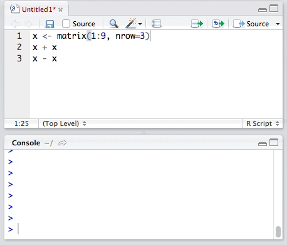The height and width of the screenshot is (245, 287).
Task: Maximize the Console pane
Action: coord(274,142)
